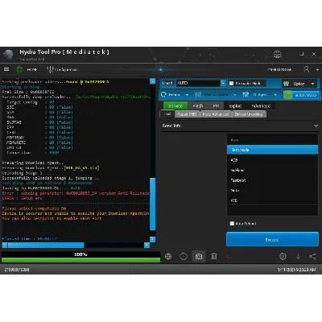Select the Repair IMEI sub-tab
Screen dimensions: 322x322
point(187,114)
